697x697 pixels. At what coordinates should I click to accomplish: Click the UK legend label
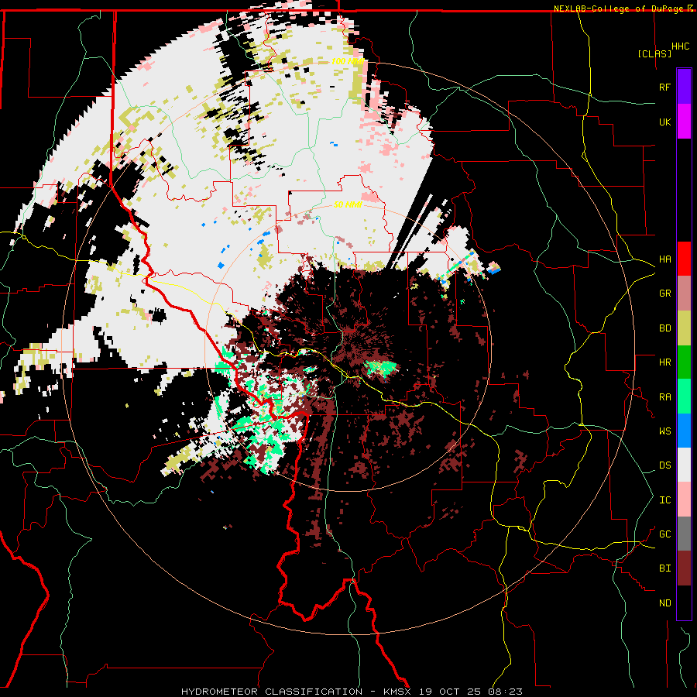click(664, 122)
